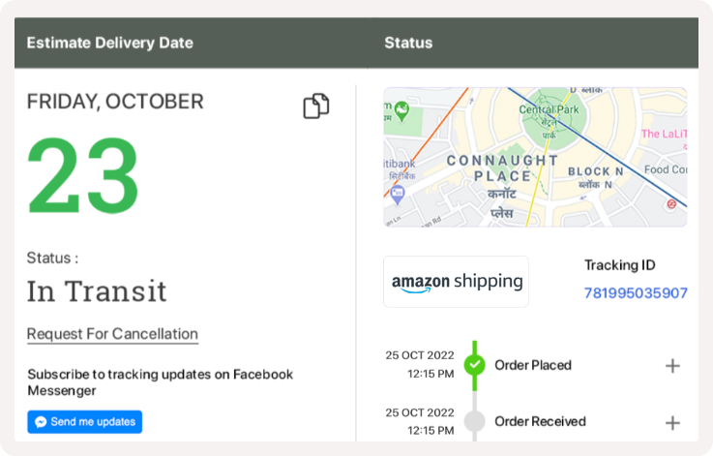Expand Order Placed details with plus
This screenshot has width=713, height=456.
pyautogui.click(x=672, y=365)
